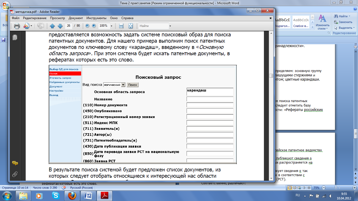The image size is (358, 201).
Task: Open the collaborate icon in Adobe Reader toolbar
Action: pos(26,26)
